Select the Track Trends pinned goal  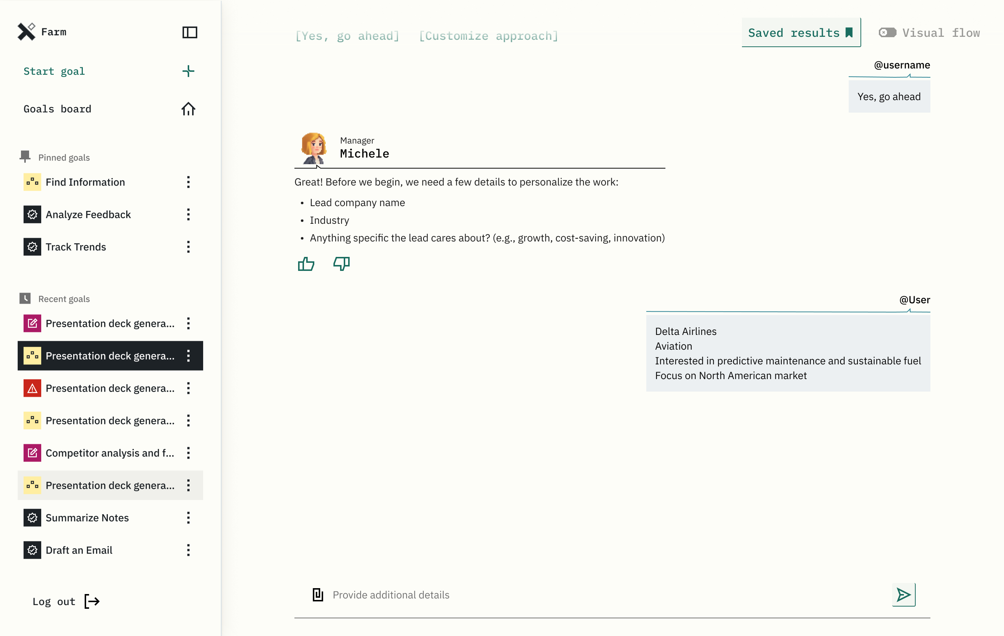click(110, 247)
